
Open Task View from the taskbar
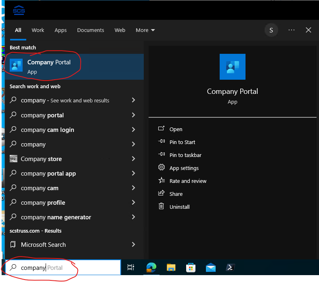pyautogui.click(x=131, y=267)
